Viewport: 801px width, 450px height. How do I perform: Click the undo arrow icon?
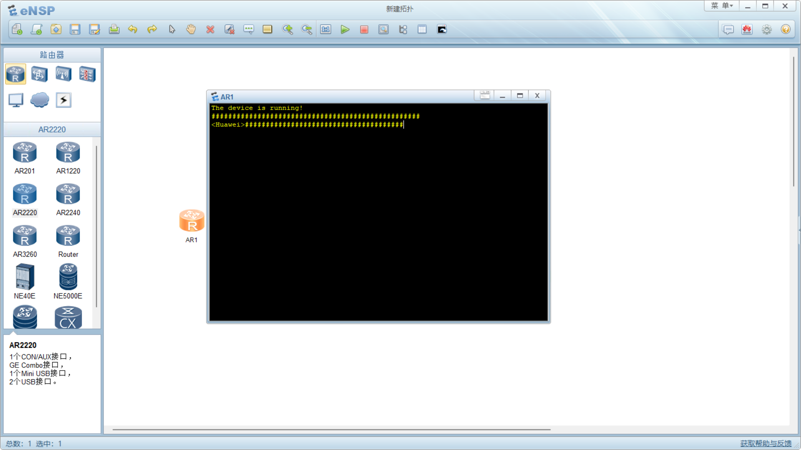133,30
